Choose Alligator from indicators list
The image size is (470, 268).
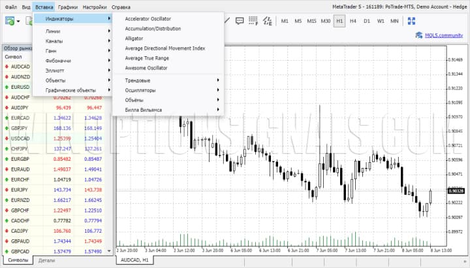(134, 39)
